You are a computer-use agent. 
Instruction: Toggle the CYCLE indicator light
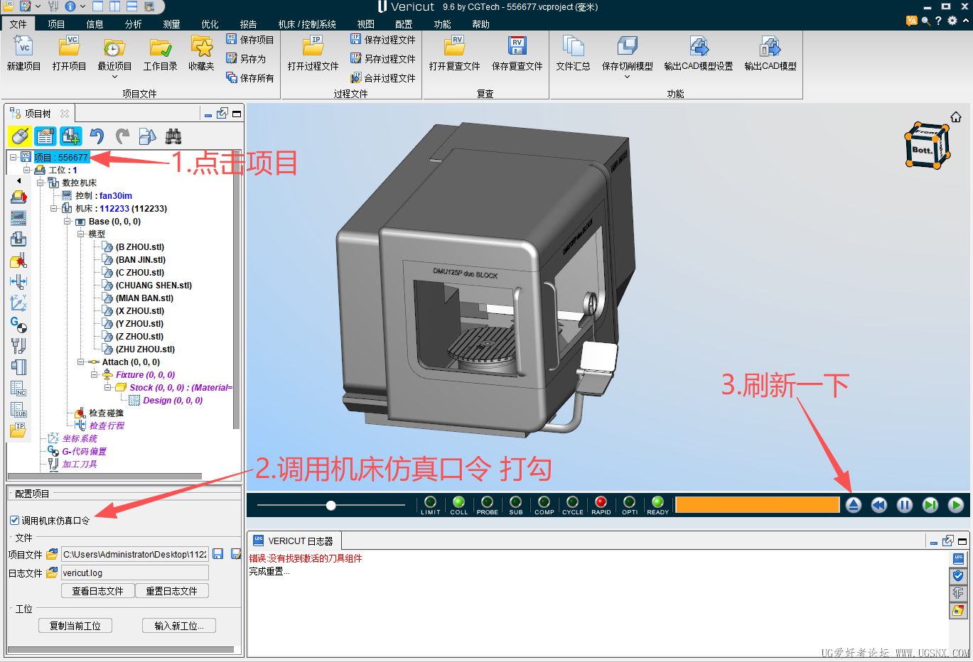[572, 502]
